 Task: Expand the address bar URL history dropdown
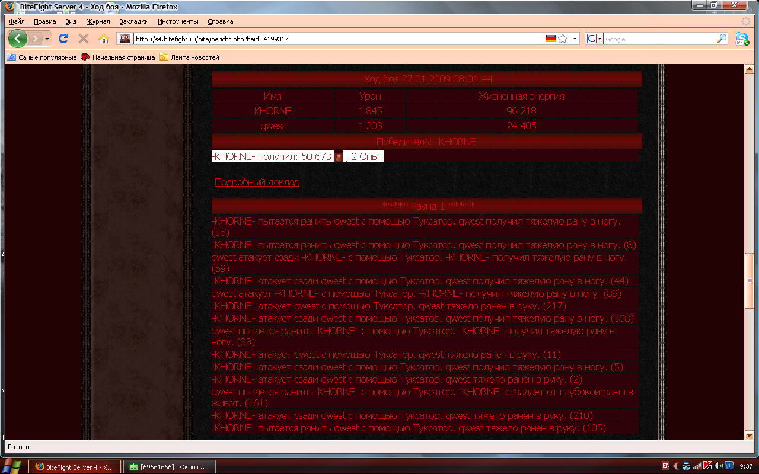click(575, 39)
